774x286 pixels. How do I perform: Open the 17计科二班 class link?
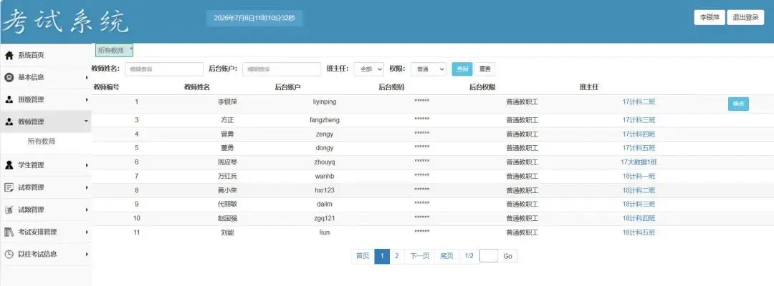(639, 102)
